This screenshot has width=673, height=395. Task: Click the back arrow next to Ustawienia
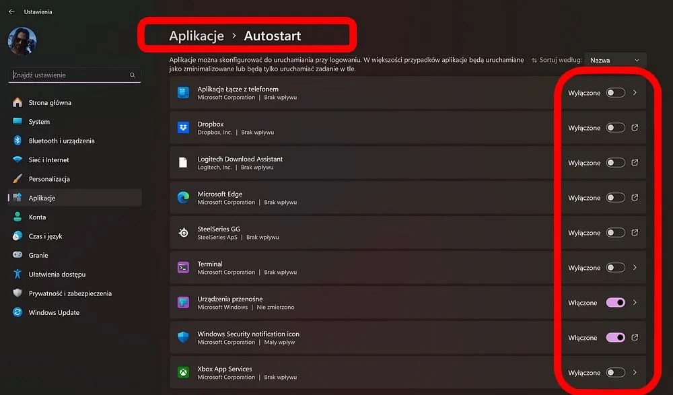tap(11, 11)
